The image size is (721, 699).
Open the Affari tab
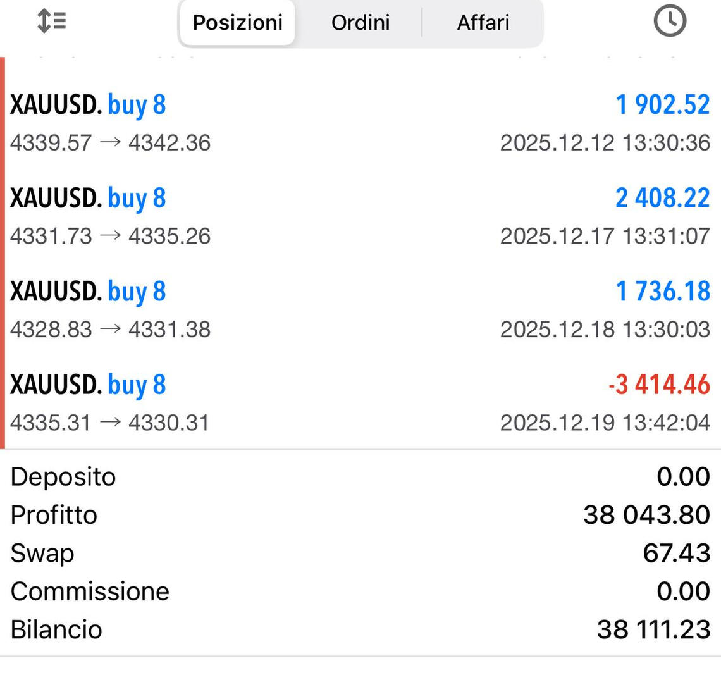483,23
